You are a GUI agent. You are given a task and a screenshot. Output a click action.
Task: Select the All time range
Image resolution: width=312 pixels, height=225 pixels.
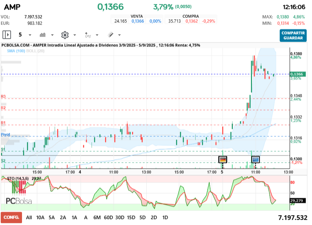pos(29,218)
